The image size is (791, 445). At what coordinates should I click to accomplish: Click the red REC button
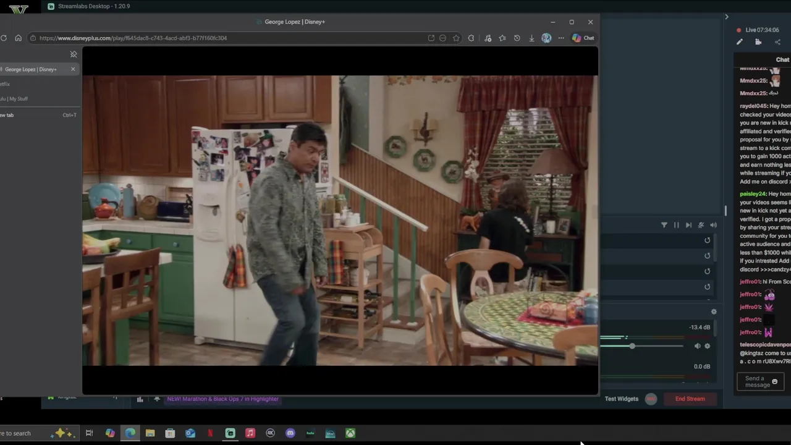[651, 399]
